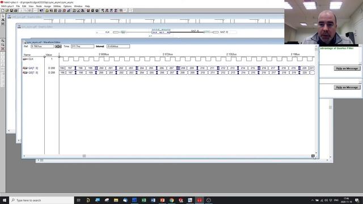Open the Options menu
Image resolution: width=363 pixels, height=204 pixels.
coord(67,6)
